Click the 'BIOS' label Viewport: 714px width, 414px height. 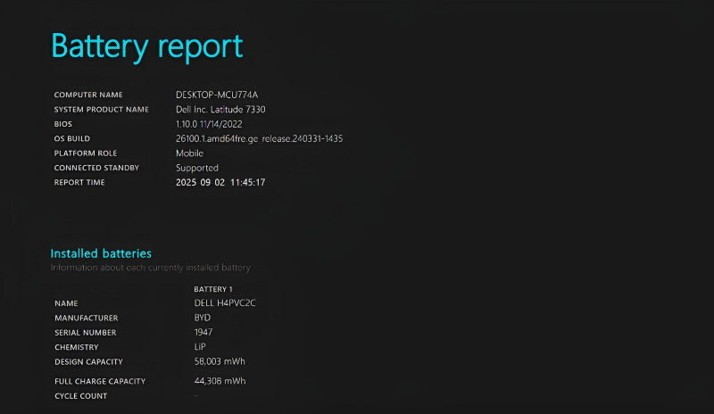[x=62, y=124]
